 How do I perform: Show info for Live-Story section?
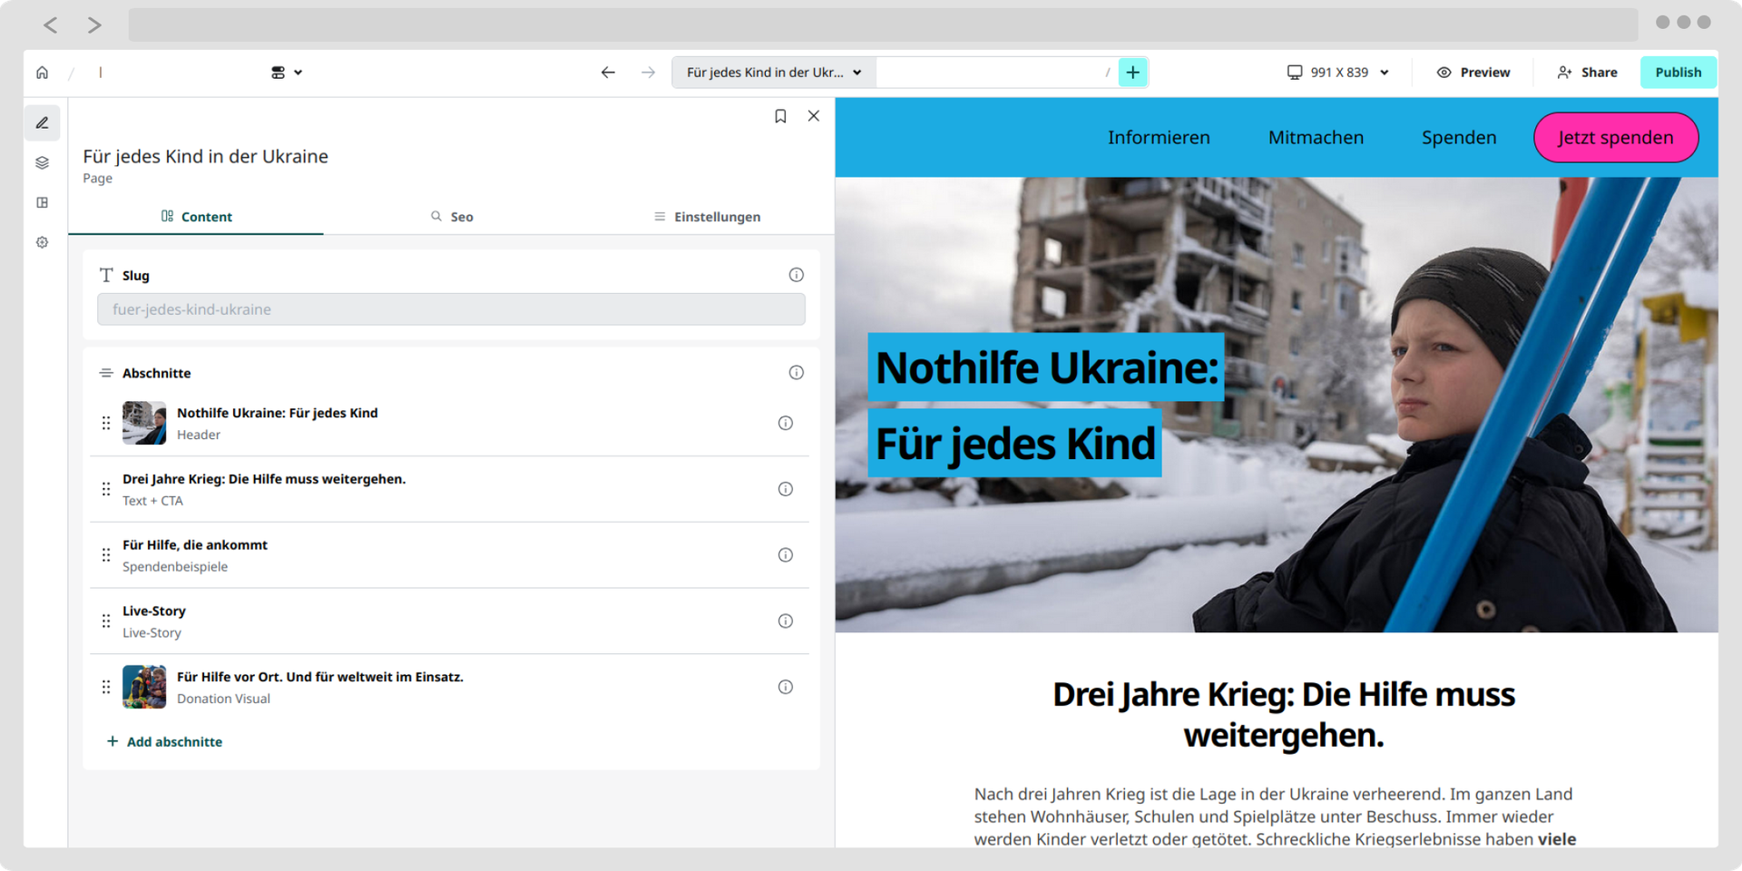click(x=786, y=621)
